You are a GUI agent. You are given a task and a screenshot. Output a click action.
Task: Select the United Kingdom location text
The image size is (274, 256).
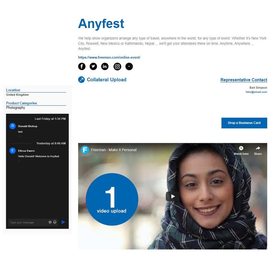coord(17,95)
